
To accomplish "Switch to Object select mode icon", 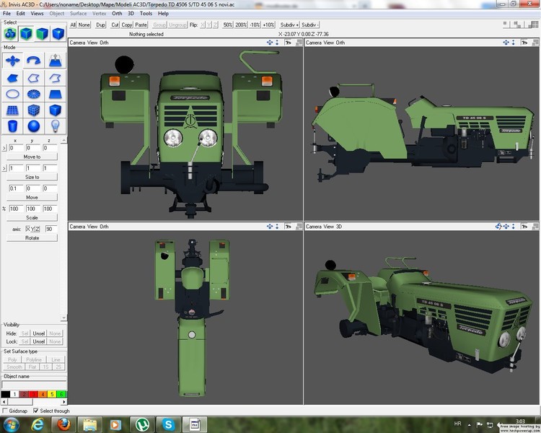I will pyautogui.click(x=26, y=33).
